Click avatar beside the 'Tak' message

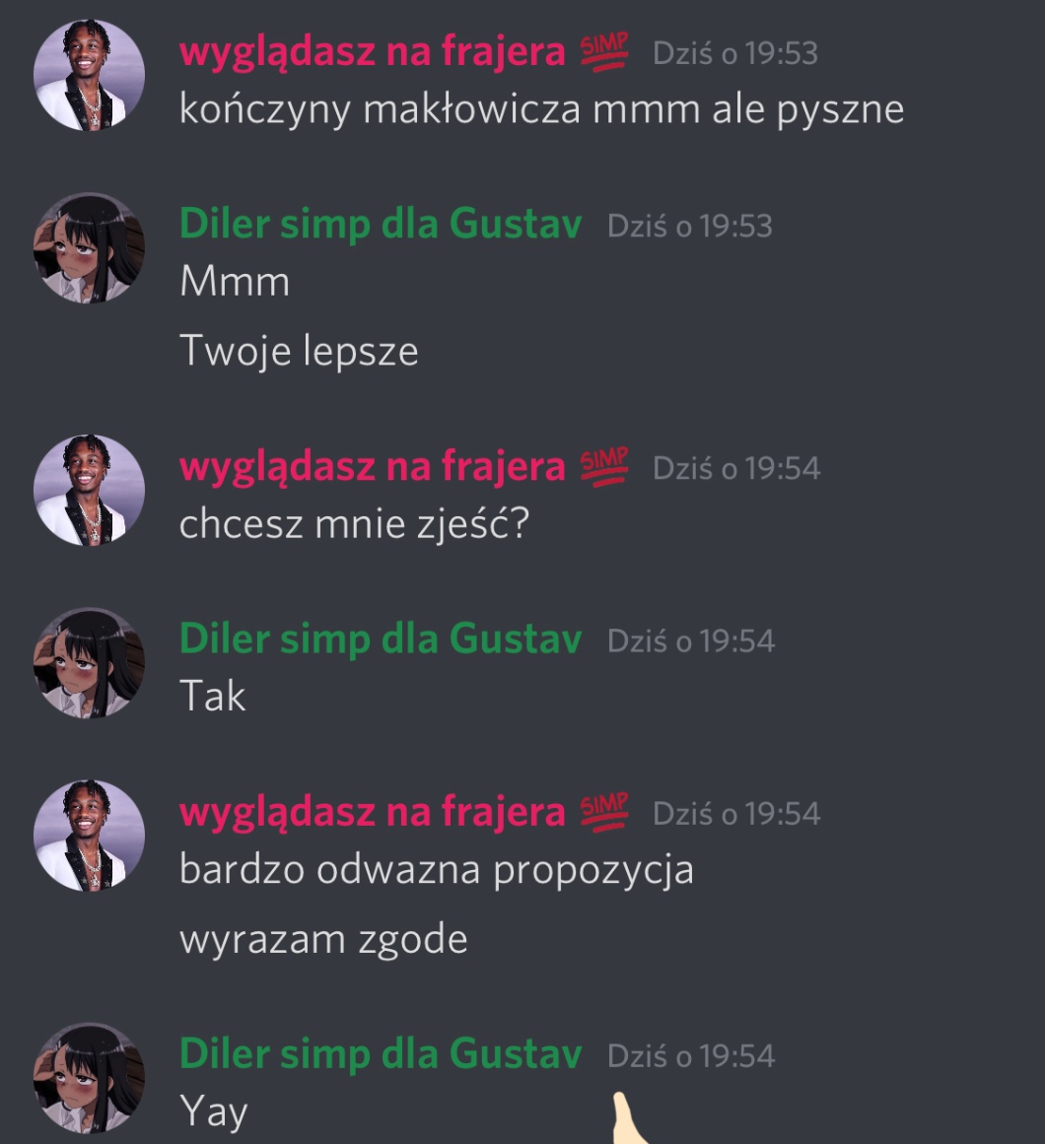coord(89,663)
